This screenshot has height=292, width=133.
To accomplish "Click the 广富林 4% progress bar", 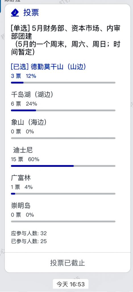I will point(63,194).
